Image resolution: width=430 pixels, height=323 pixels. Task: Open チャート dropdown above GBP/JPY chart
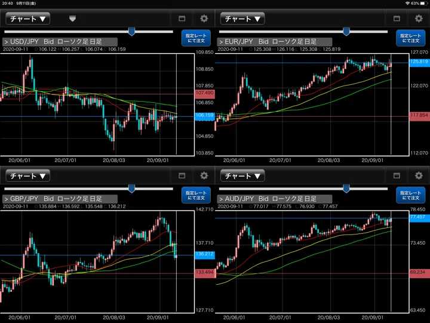point(27,176)
